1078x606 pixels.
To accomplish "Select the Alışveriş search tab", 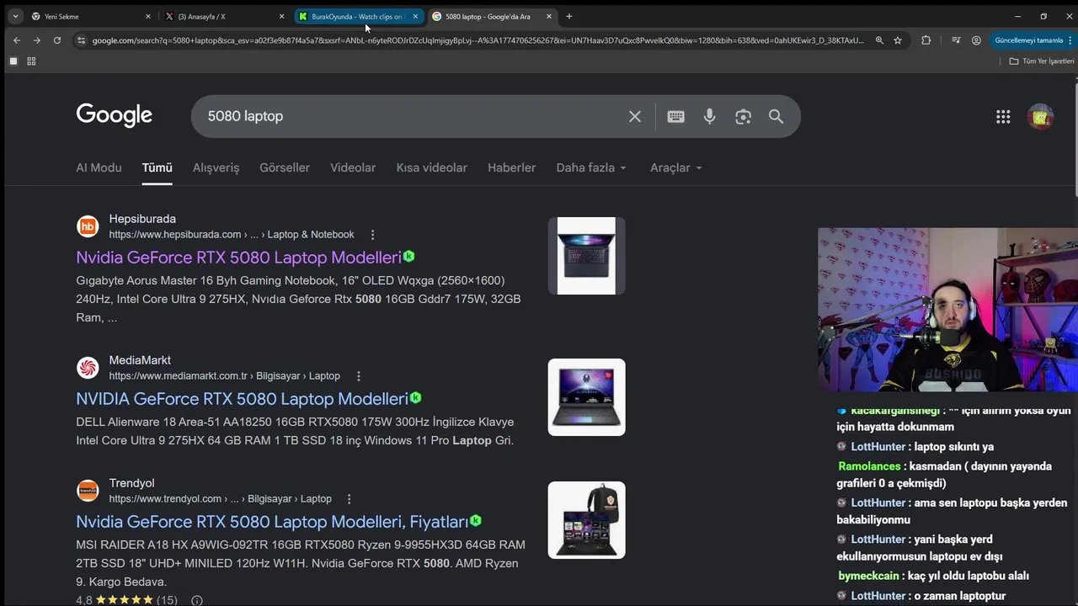I will coord(216,167).
